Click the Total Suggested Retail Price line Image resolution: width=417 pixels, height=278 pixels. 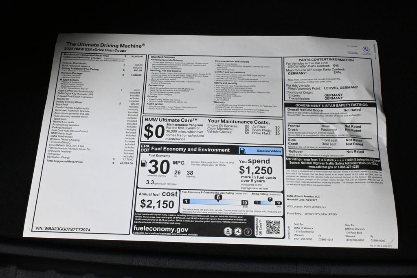point(65,162)
